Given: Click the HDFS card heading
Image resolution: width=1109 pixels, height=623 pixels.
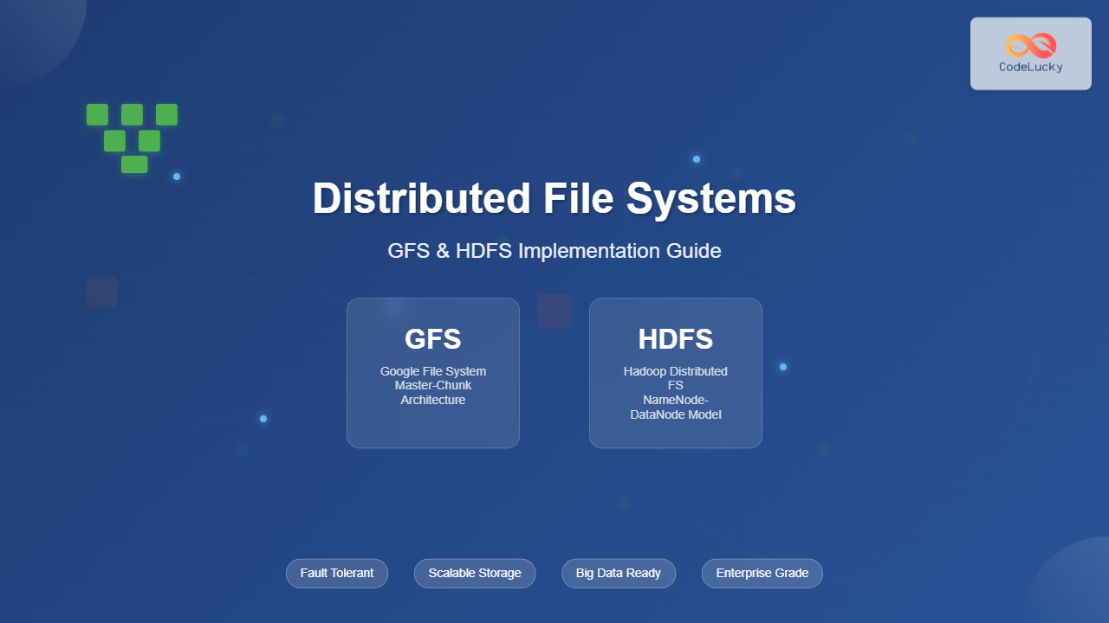Looking at the screenshot, I should click(675, 339).
